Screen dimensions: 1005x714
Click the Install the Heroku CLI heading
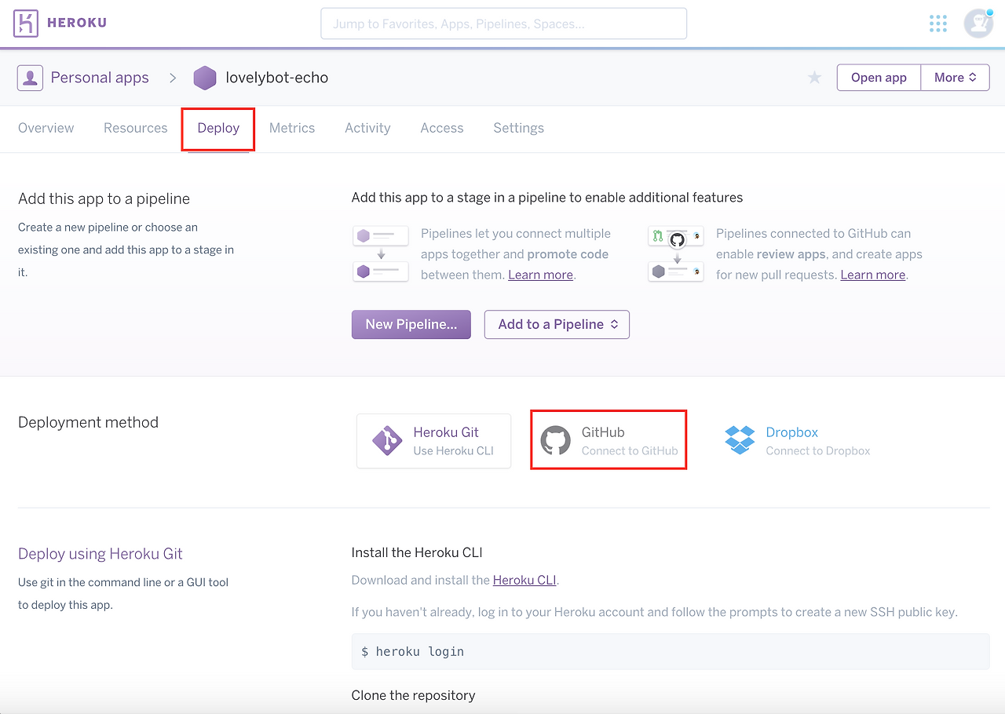point(417,552)
